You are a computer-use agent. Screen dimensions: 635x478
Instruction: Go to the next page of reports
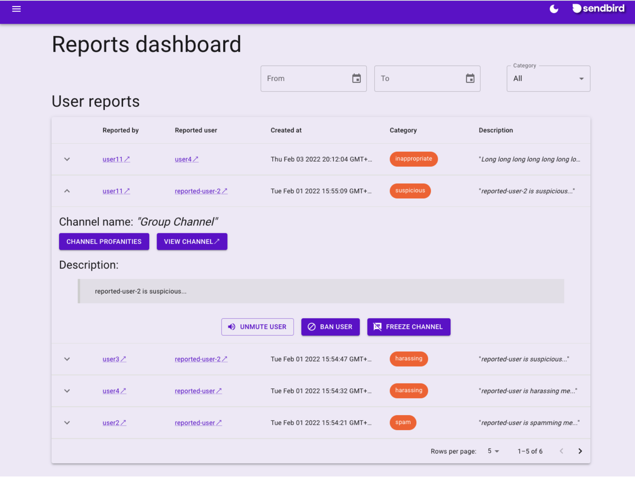[x=580, y=451]
